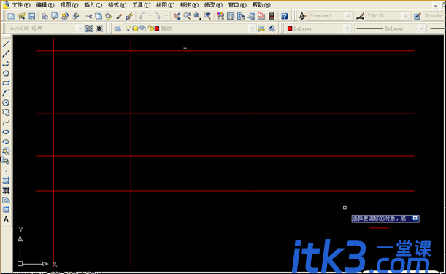Toggle layer lock padlock icon

coord(150,28)
